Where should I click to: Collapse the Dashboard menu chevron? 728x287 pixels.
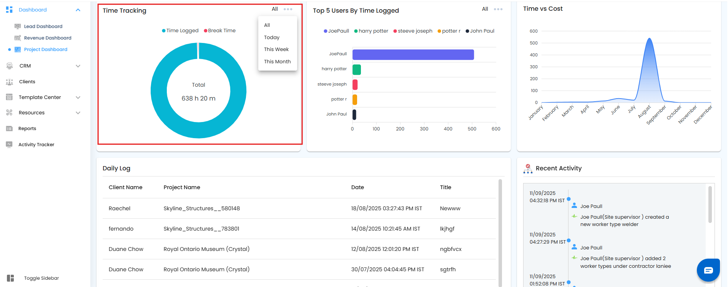click(78, 10)
